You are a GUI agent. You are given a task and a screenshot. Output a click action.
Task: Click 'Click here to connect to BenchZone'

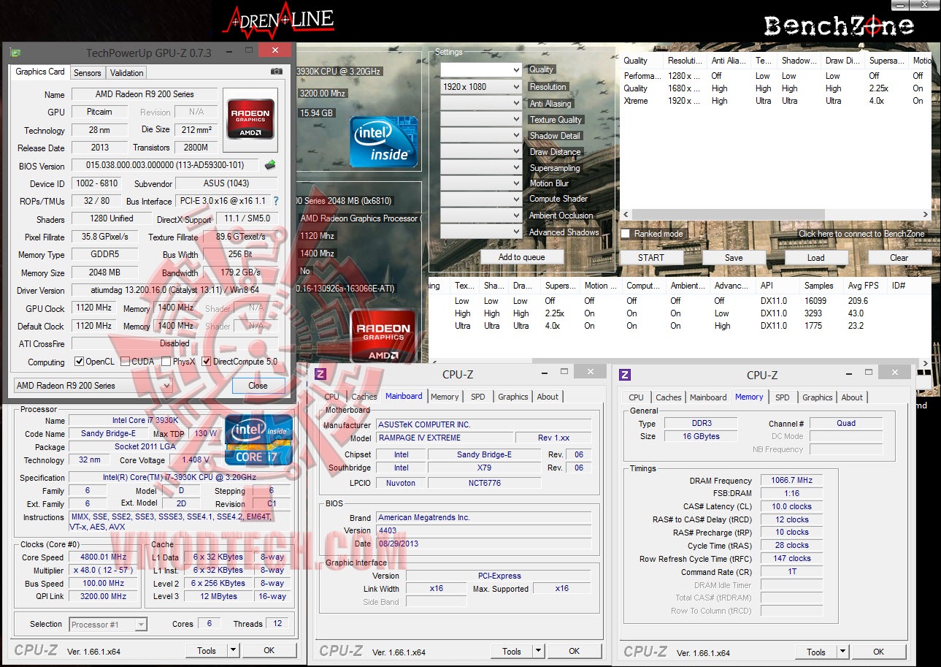coord(861,234)
